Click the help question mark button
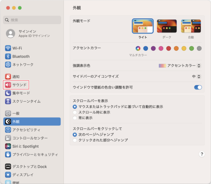This screenshot has width=211, height=184. click(202, 154)
